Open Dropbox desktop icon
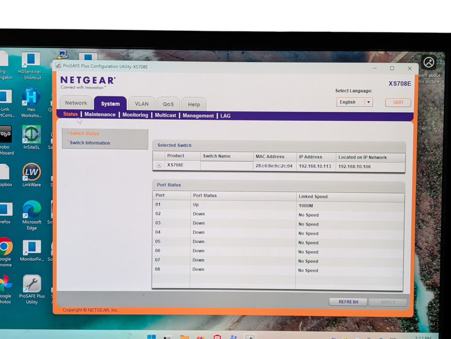451x339 pixels. 6,175
